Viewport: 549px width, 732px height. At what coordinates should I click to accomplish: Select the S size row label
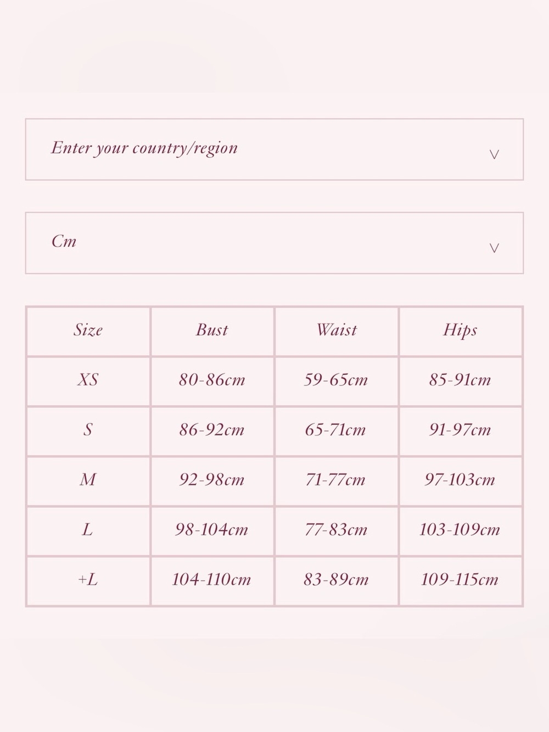point(88,429)
